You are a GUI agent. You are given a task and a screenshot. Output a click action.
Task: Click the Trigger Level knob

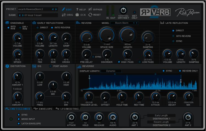point(89,97)
